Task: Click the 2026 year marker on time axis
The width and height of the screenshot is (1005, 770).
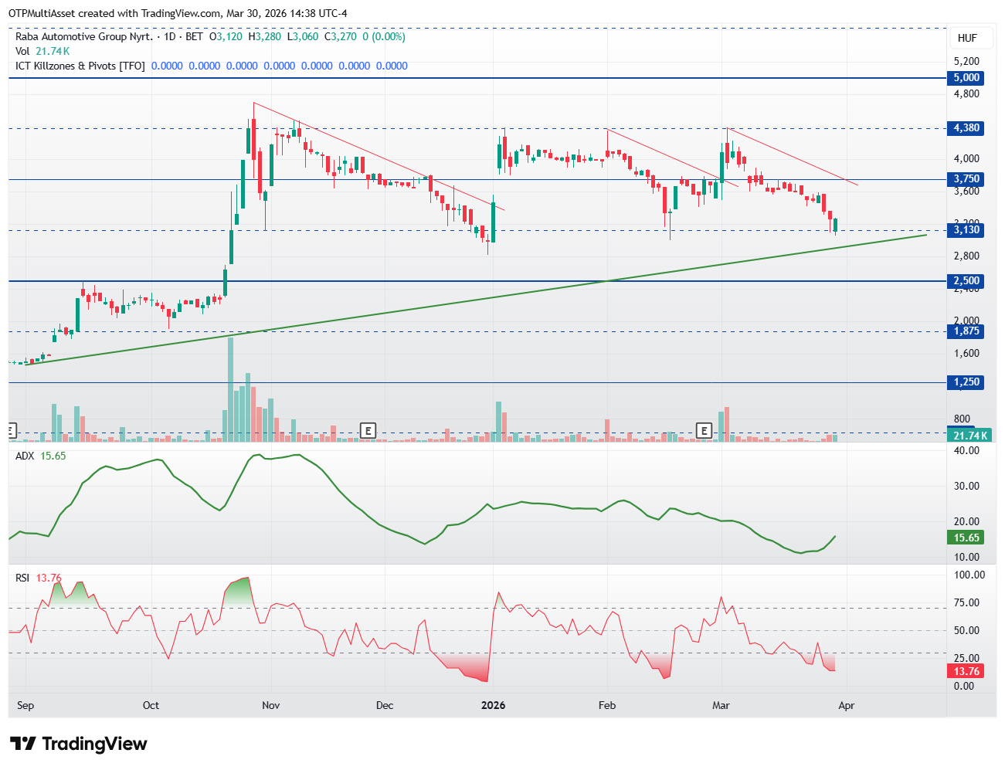Action: coord(493,705)
